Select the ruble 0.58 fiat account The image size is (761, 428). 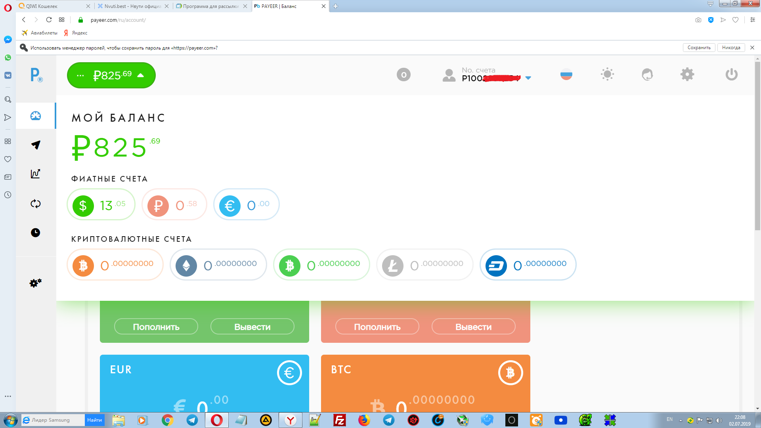point(174,204)
